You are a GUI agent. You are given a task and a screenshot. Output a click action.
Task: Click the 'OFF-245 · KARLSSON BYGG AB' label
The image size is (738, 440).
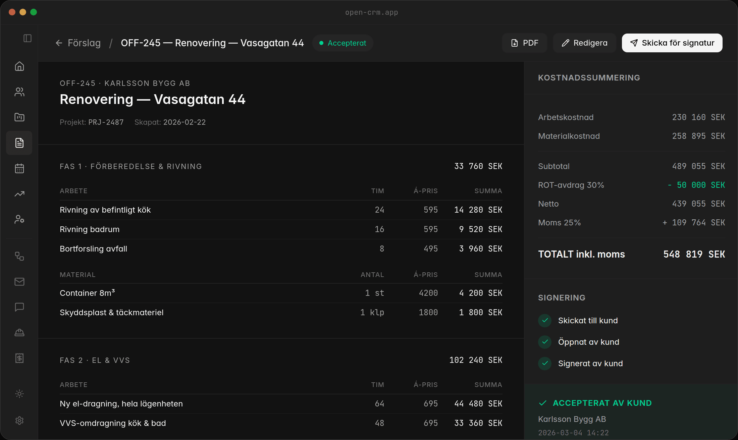click(x=125, y=83)
